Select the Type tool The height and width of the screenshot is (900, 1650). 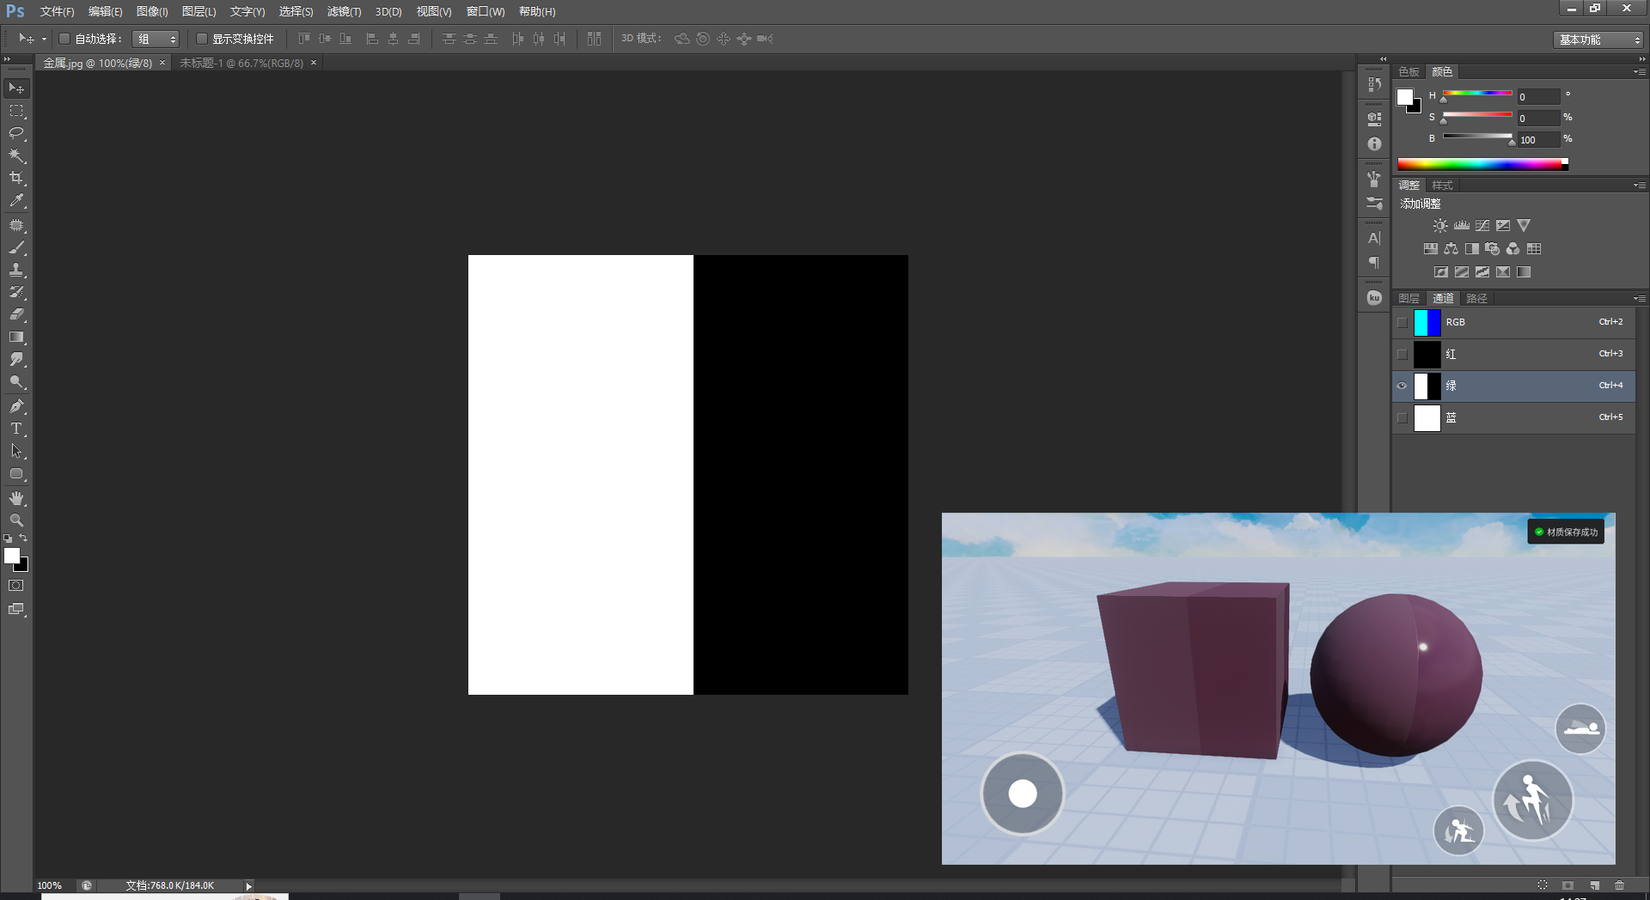pyautogui.click(x=16, y=429)
